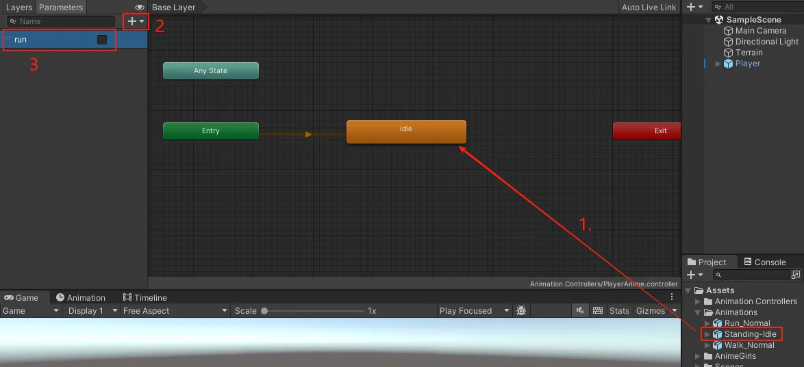Click the Project search-by-type icon

(796, 275)
